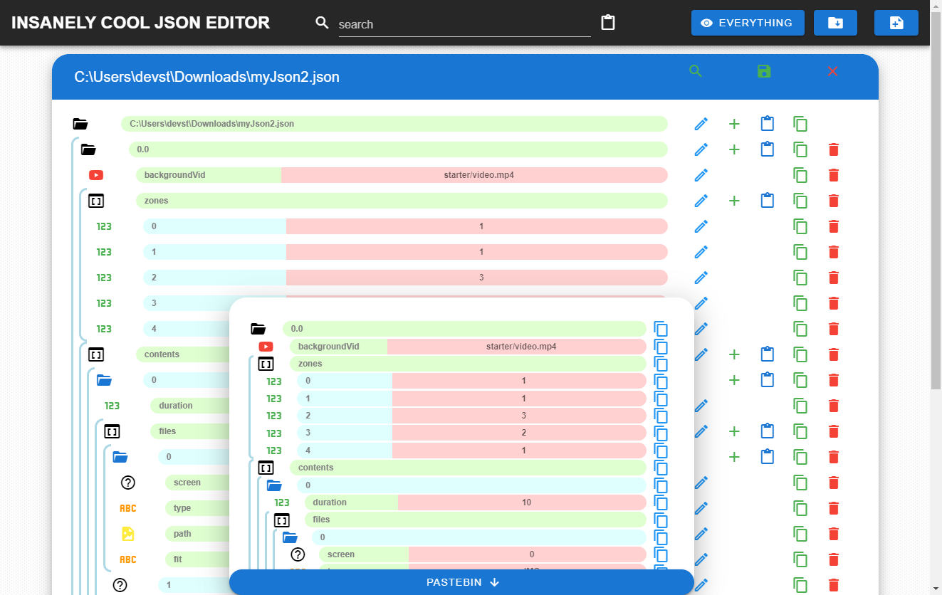
Task: Focus the search input field
Action: [464, 24]
